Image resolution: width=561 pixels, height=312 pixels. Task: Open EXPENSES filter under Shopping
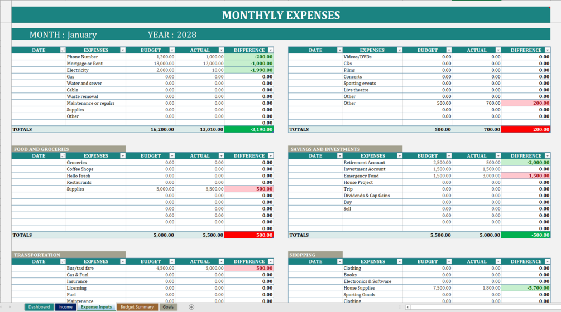tap(400, 262)
